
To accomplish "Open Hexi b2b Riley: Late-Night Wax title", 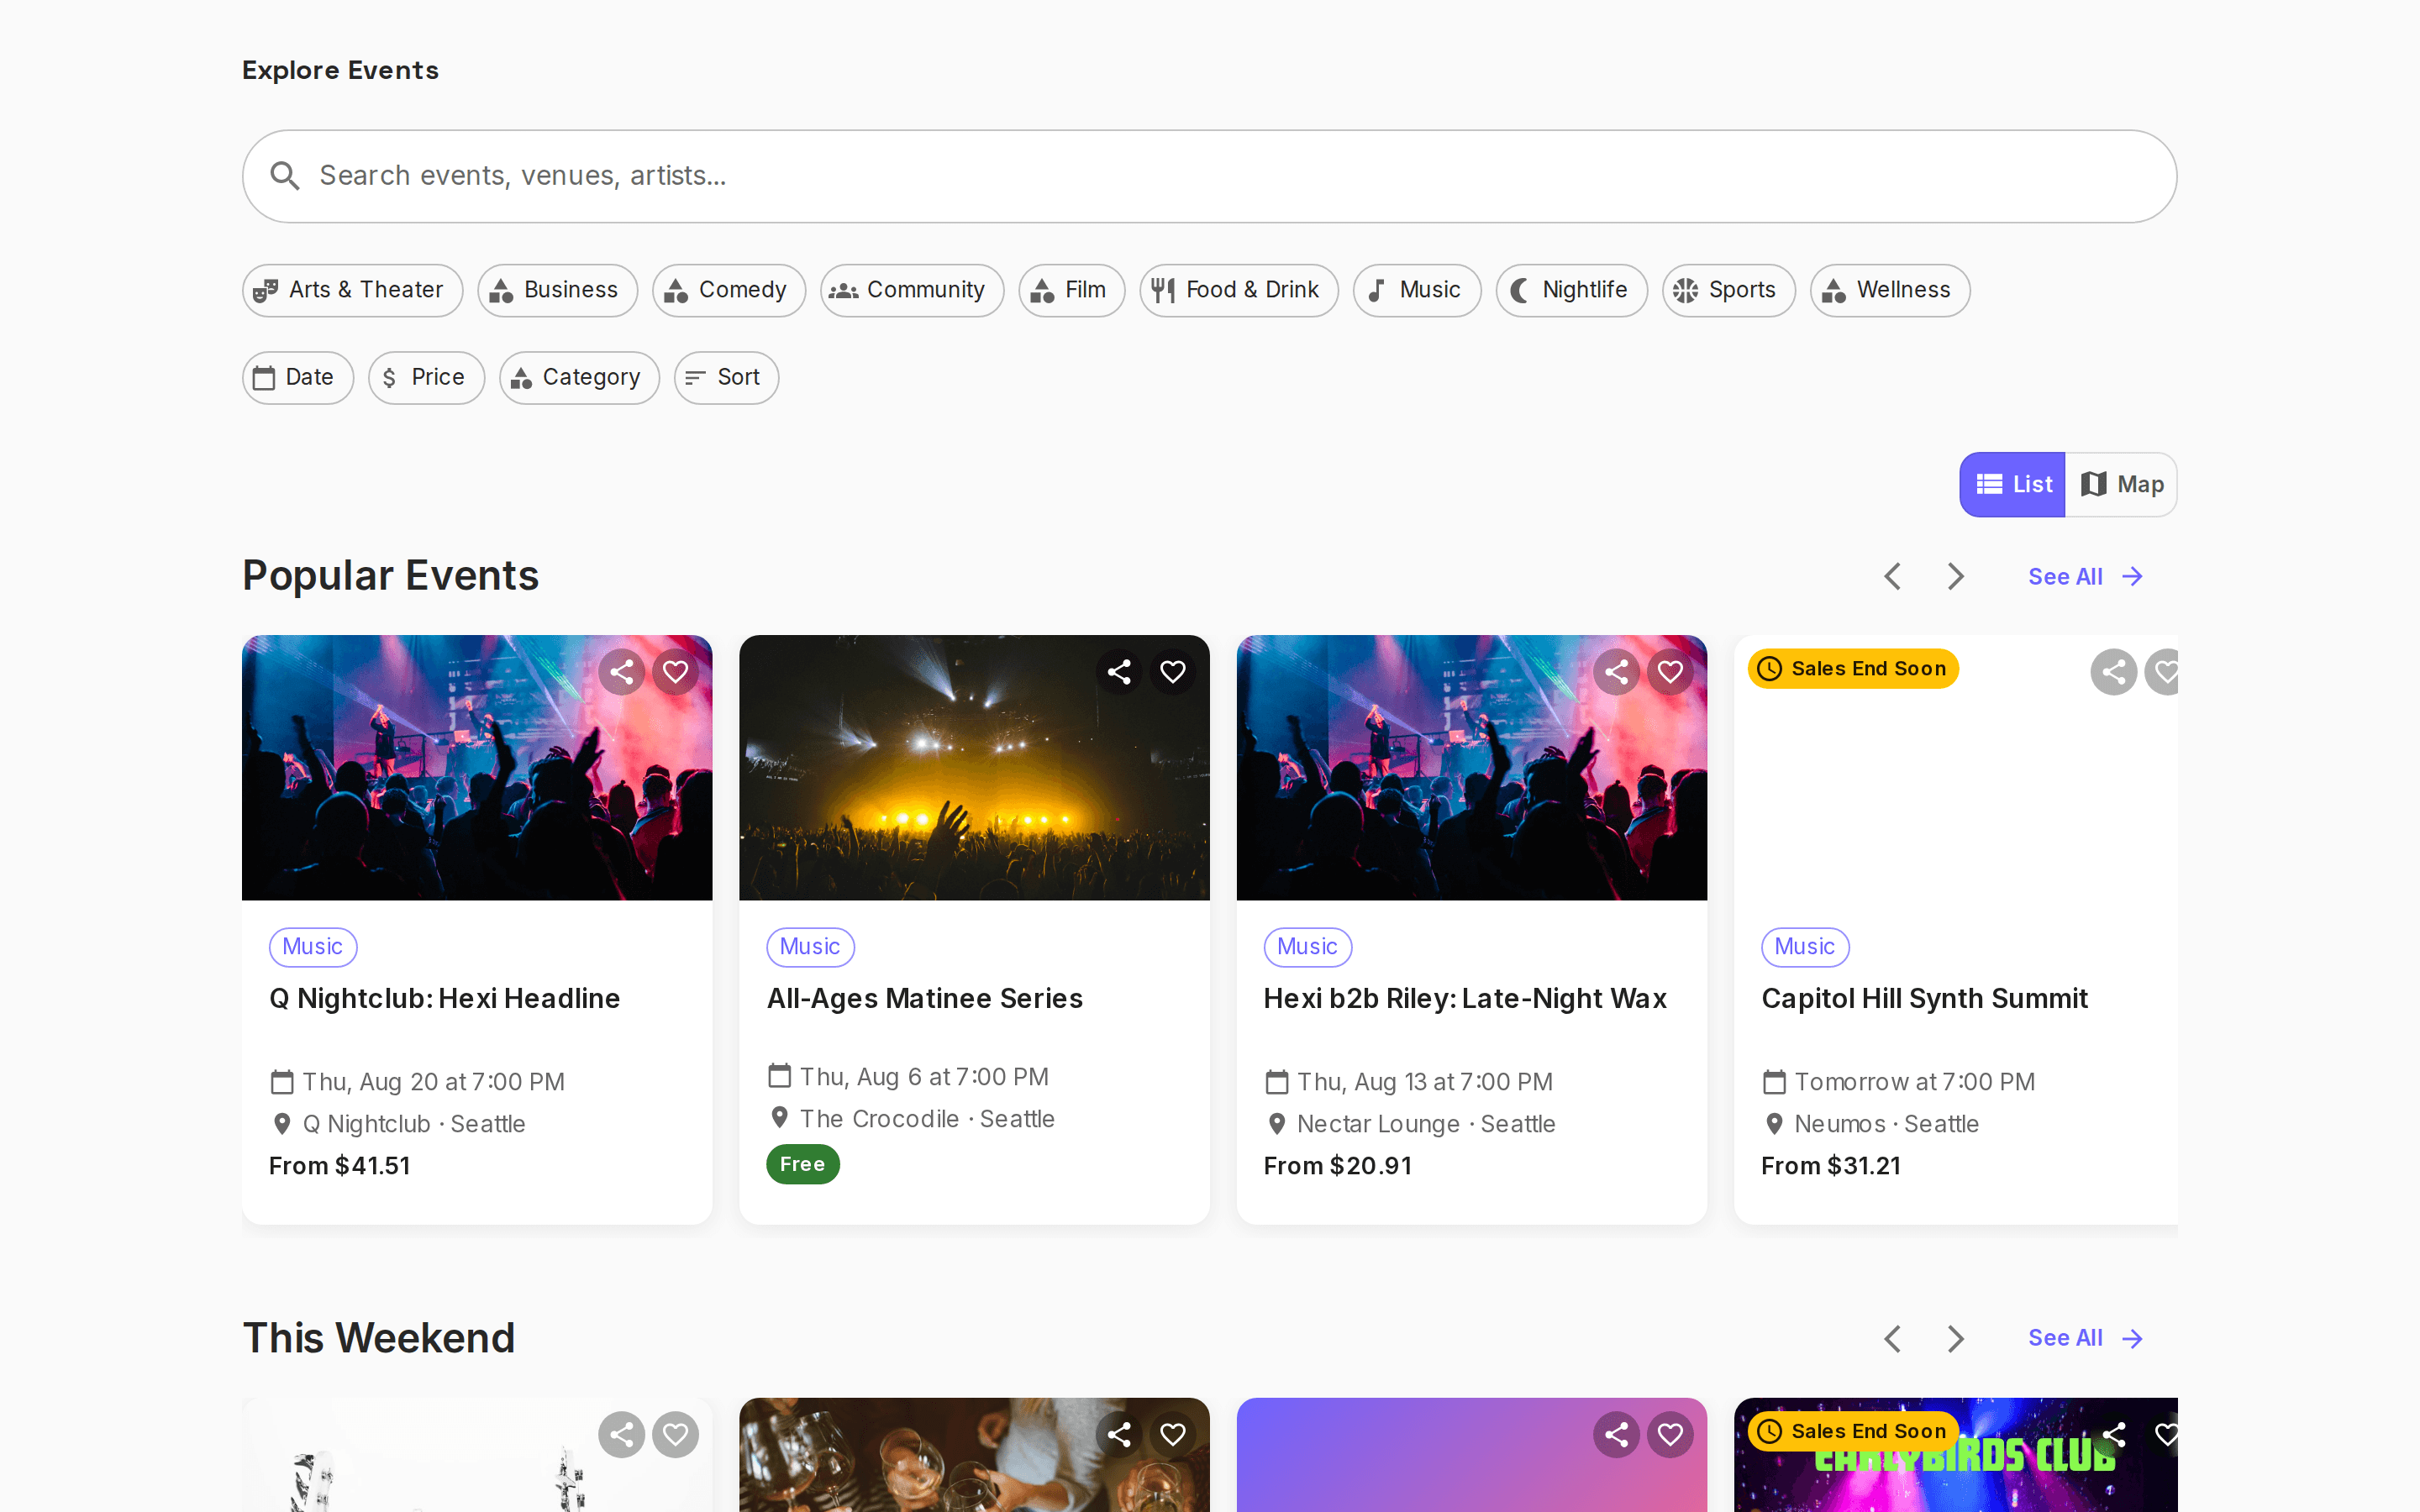I will click(x=1465, y=998).
